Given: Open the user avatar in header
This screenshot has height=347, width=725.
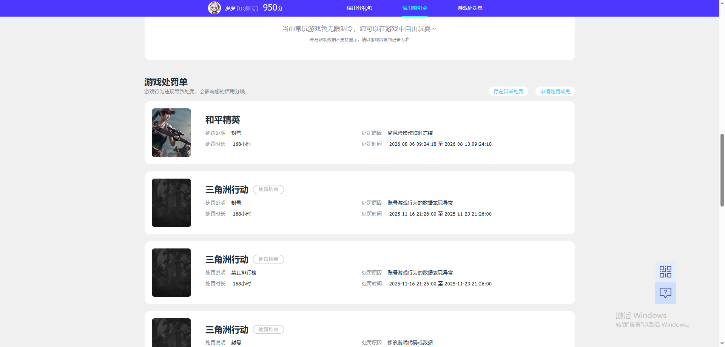Looking at the screenshot, I should click(214, 8).
